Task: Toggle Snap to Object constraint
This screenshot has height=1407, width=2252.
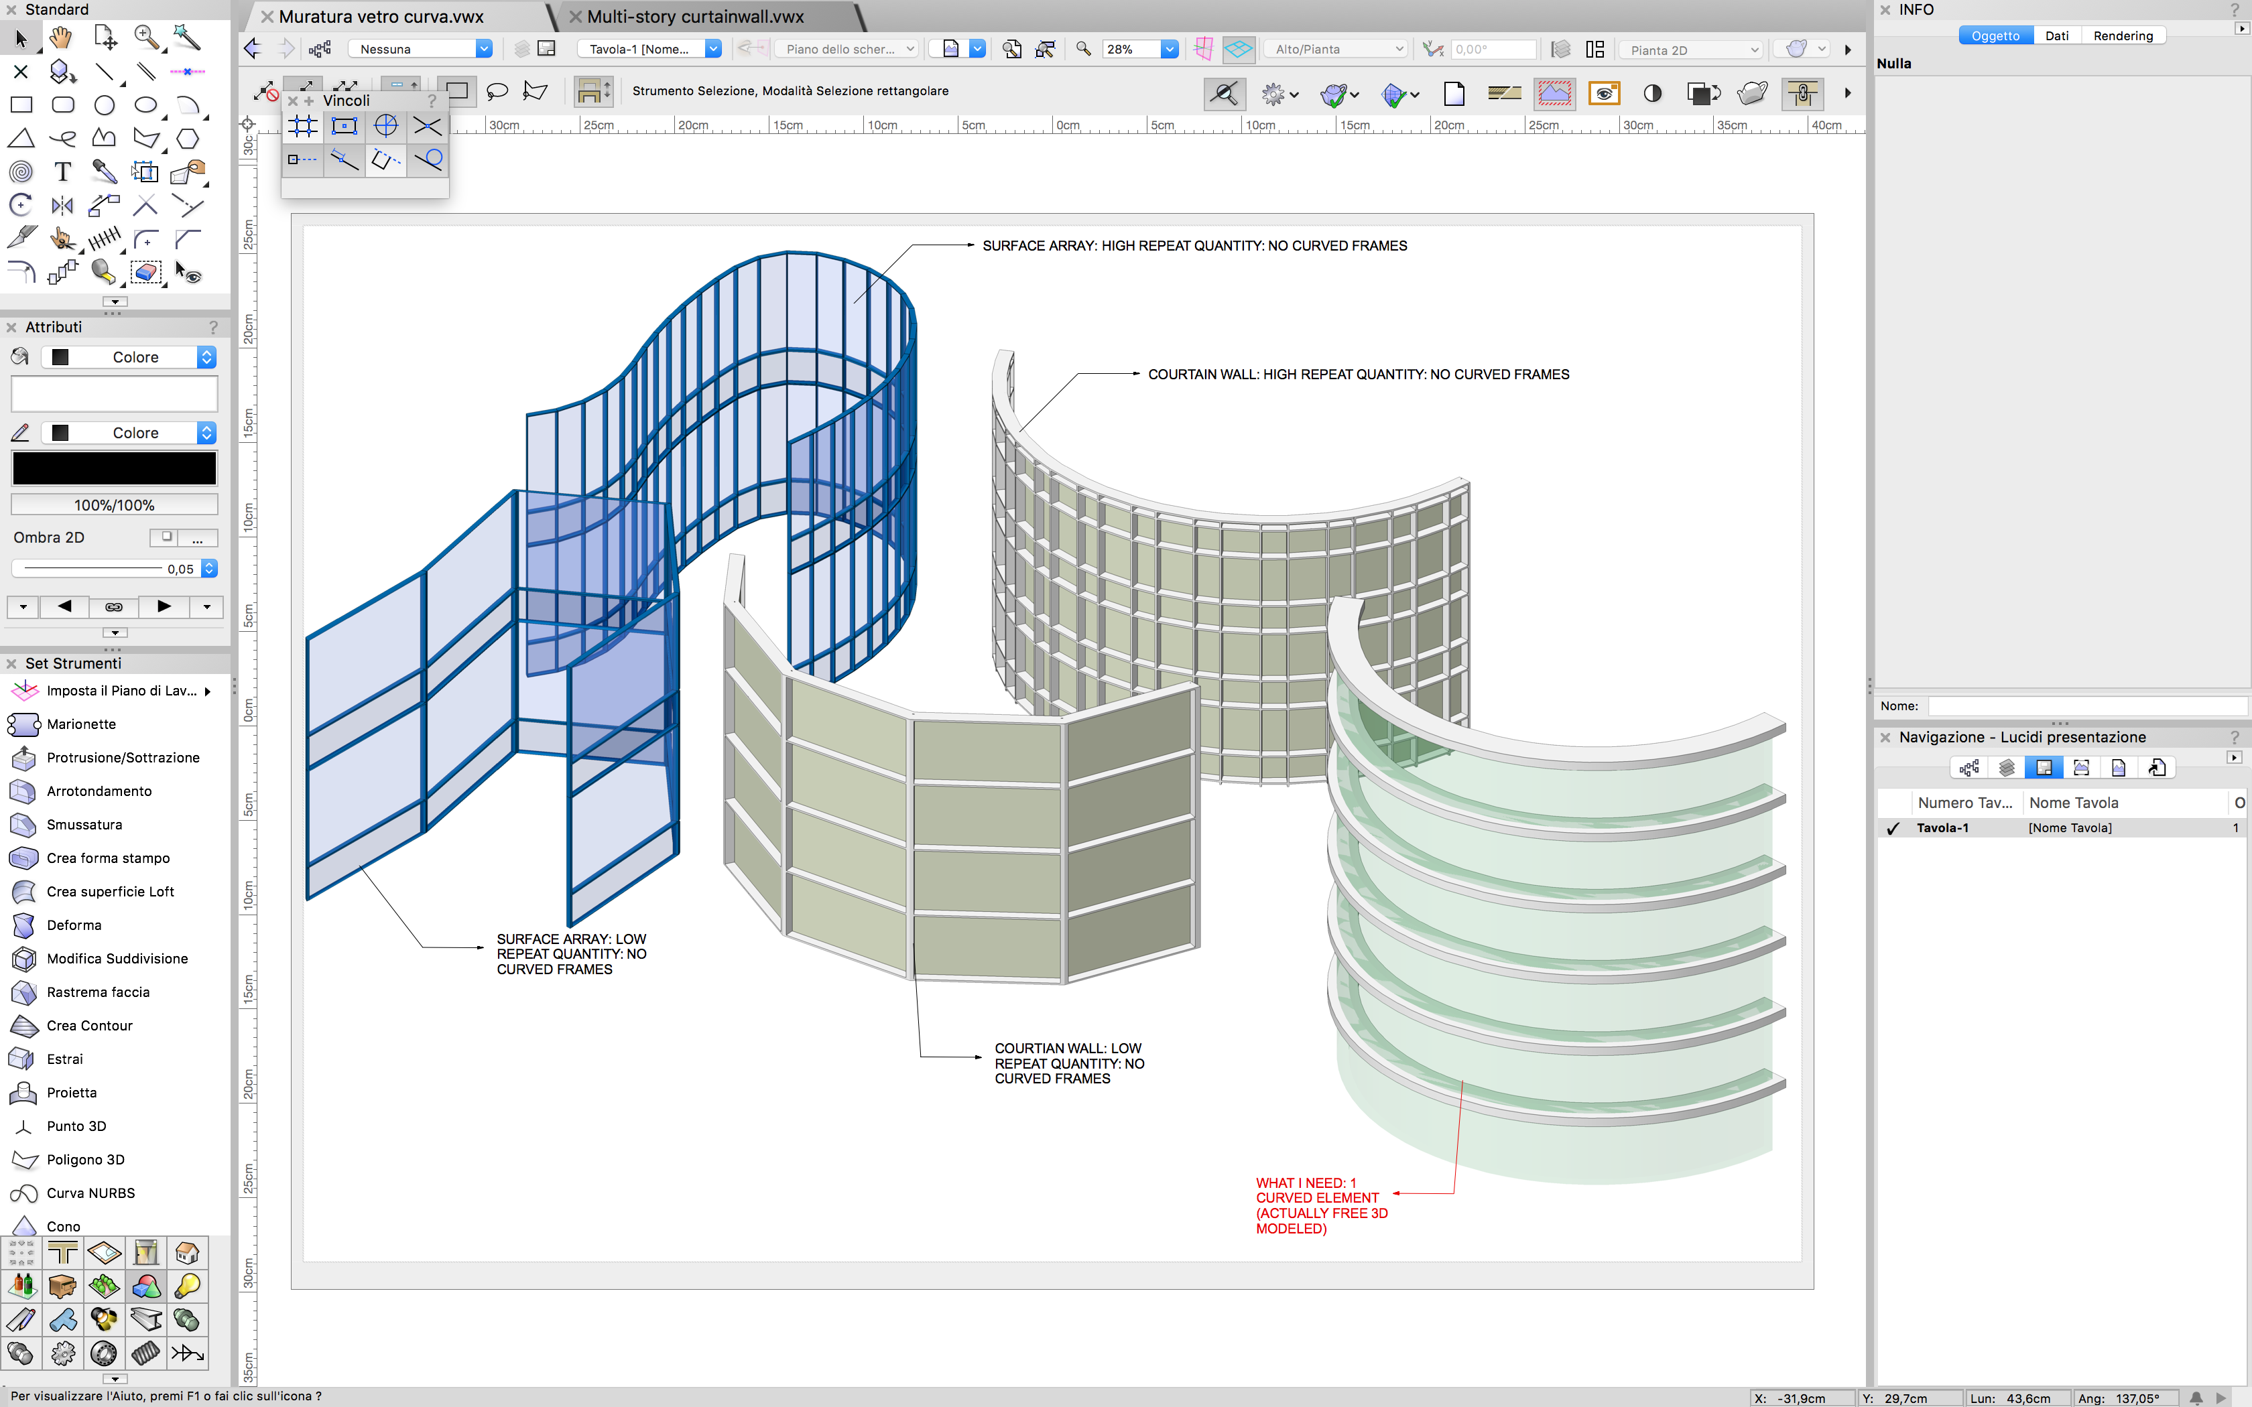Action: coord(345,127)
